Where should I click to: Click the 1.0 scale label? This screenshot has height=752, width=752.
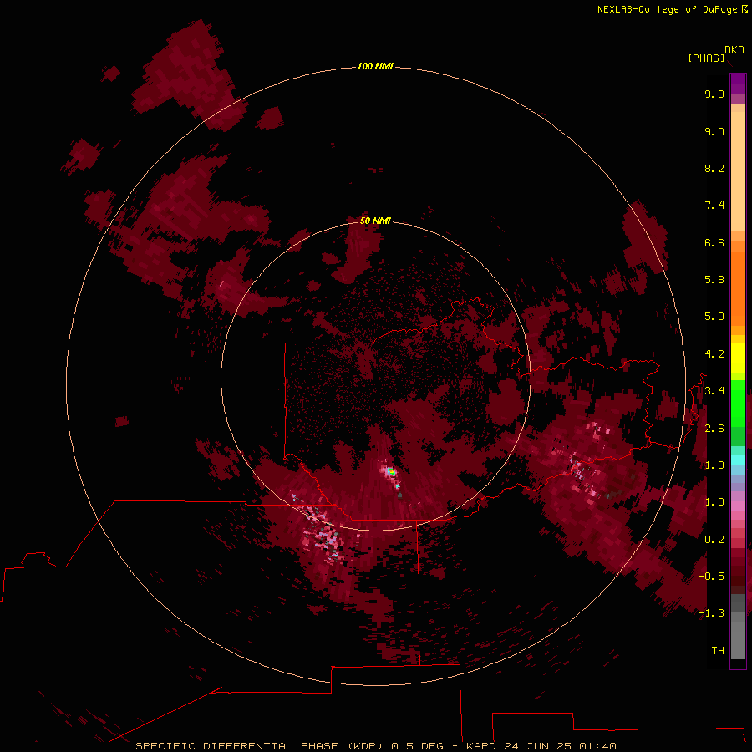[x=714, y=502]
